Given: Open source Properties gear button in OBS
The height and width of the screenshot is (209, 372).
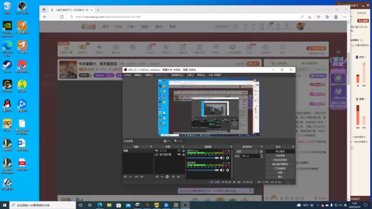Looking at the screenshot, I should tap(167, 141).
